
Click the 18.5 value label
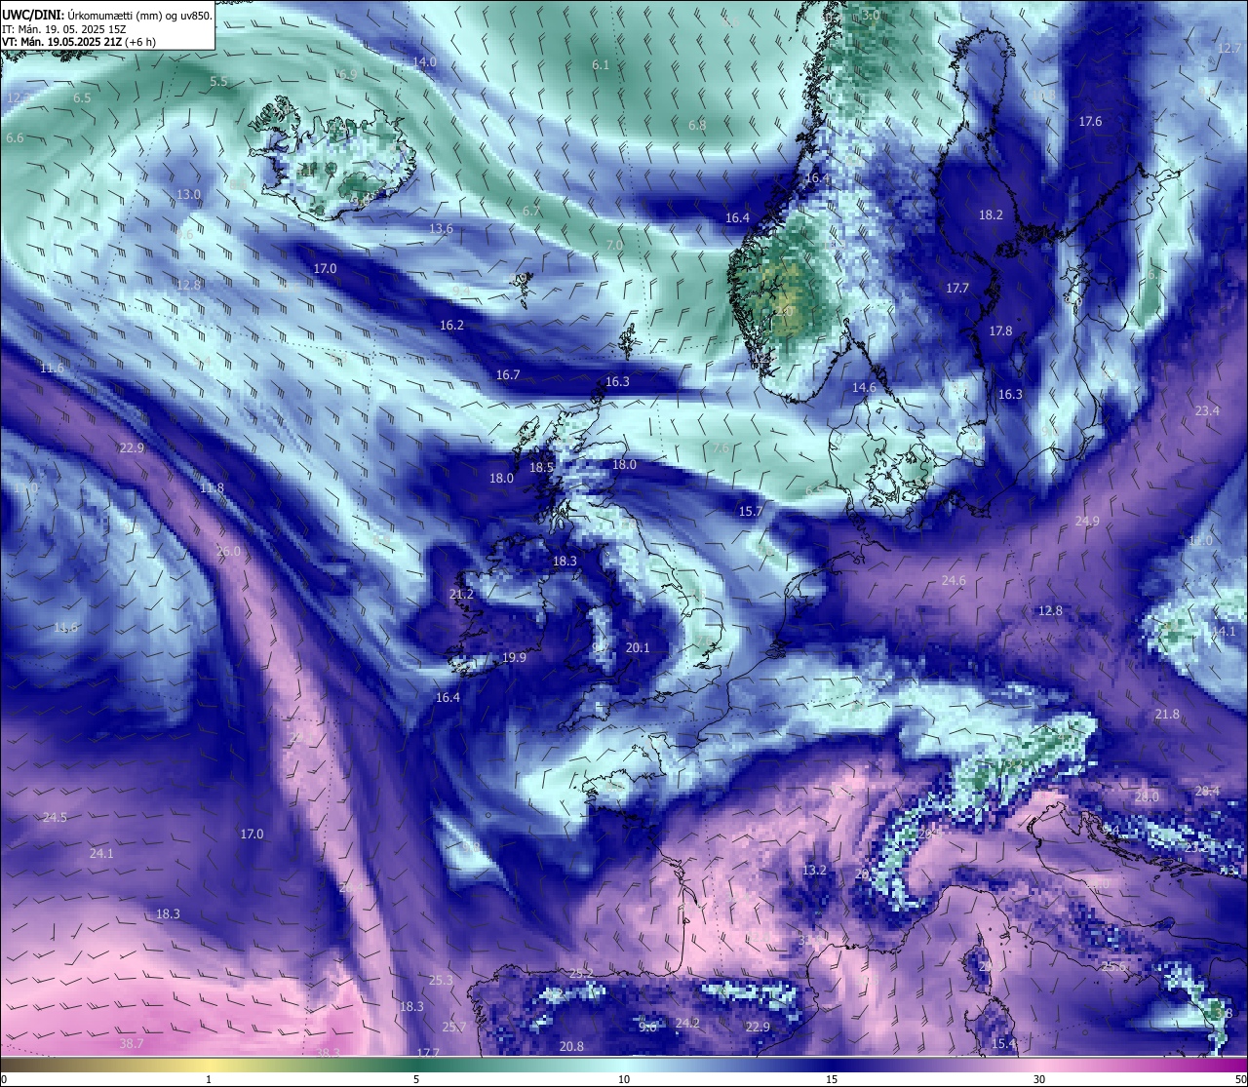[541, 467]
